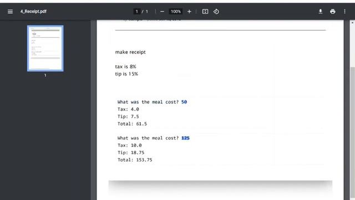Click the 'Tip: 7.5' output line

click(x=128, y=117)
